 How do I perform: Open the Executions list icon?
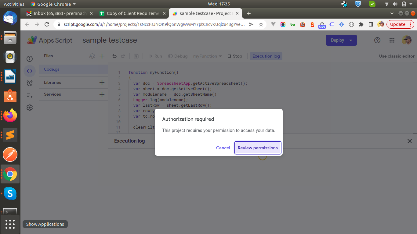(30, 95)
